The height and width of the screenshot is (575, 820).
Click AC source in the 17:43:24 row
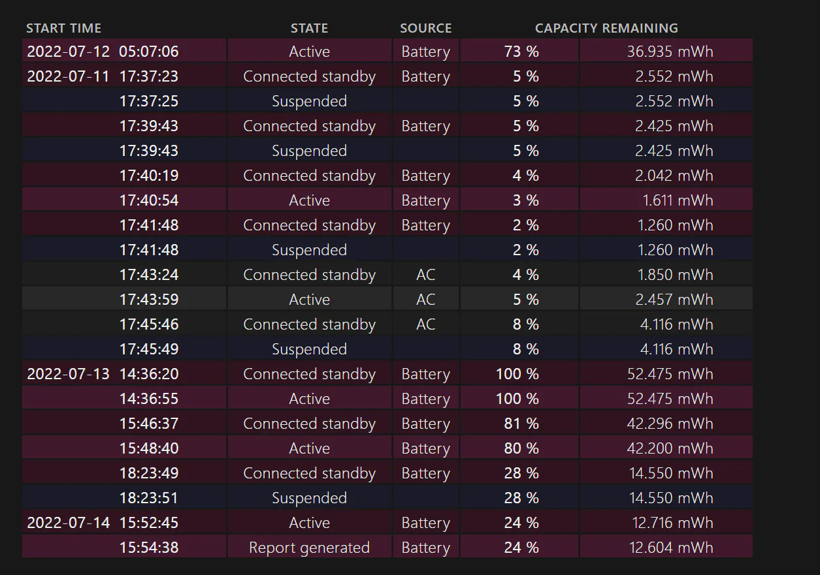pos(425,275)
